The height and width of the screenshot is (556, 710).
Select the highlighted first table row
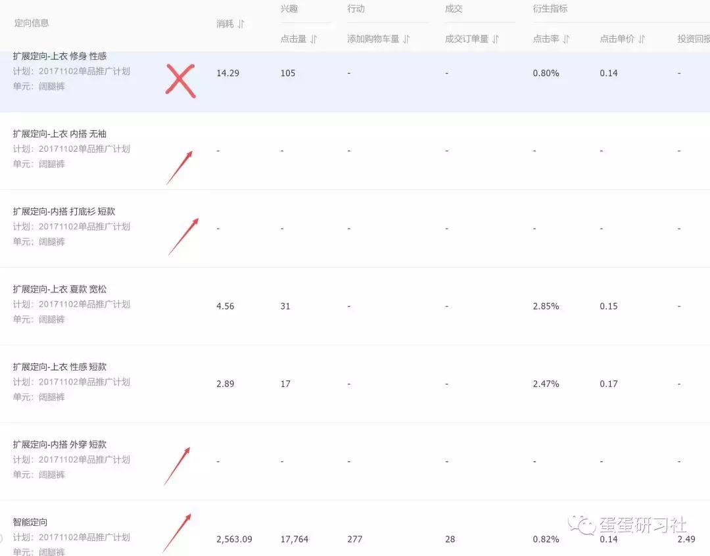[x=355, y=81]
